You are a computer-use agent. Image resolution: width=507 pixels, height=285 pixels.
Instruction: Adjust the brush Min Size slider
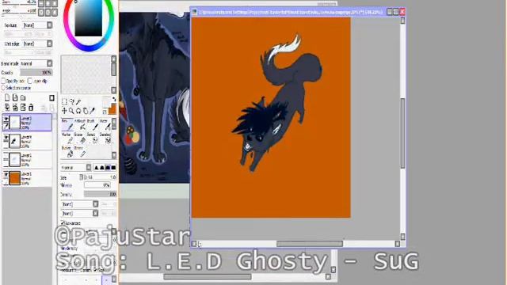point(97,185)
